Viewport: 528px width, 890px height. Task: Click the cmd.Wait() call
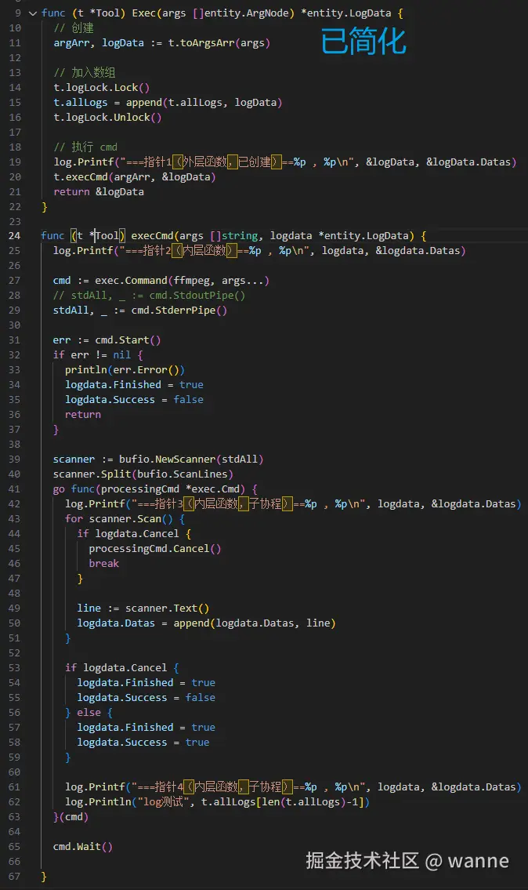point(83,847)
